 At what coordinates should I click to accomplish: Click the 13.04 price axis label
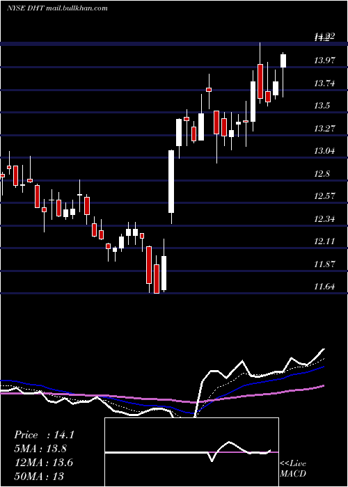pos(324,151)
